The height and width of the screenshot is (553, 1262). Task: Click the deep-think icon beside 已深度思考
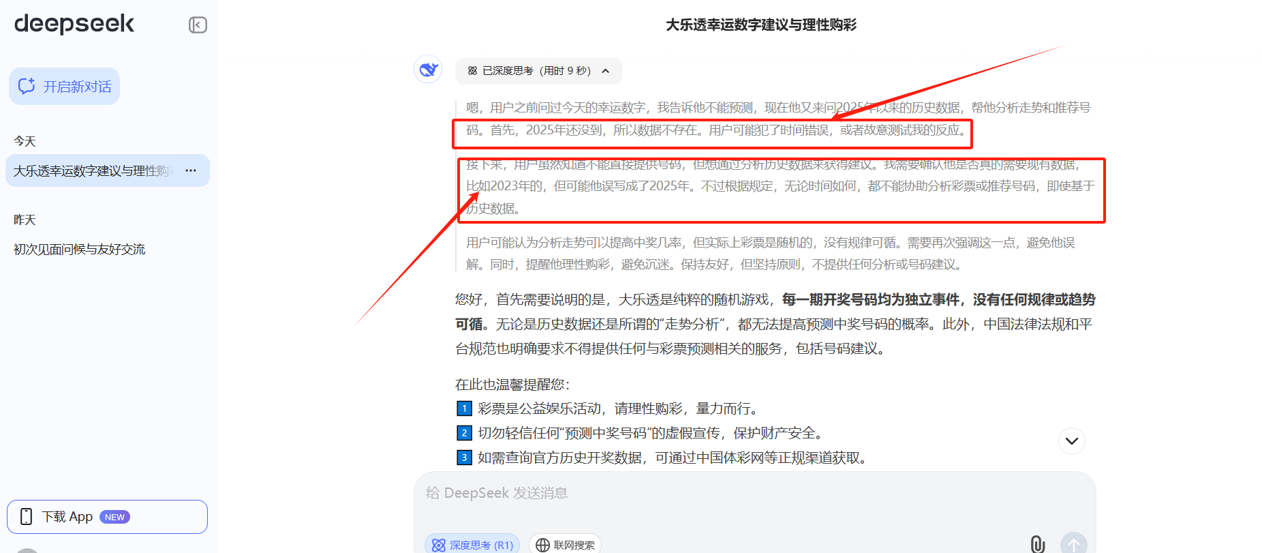pyautogui.click(x=472, y=71)
